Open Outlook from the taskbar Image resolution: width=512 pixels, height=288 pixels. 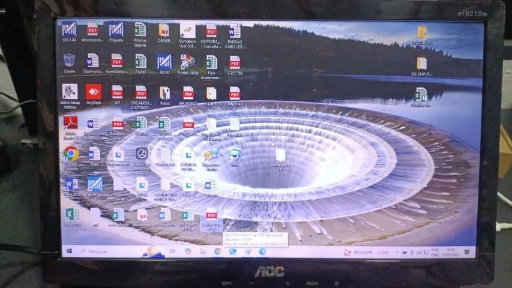[232, 251]
